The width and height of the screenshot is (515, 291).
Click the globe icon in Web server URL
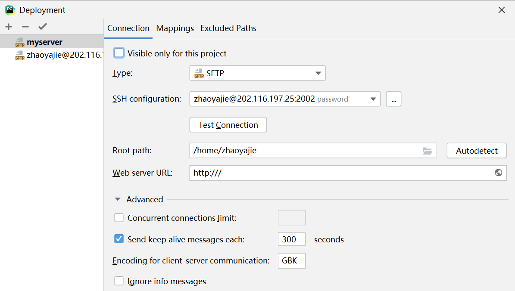tap(499, 173)
